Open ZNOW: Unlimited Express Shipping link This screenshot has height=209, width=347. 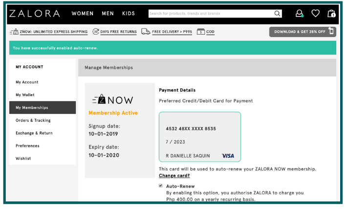54,32
